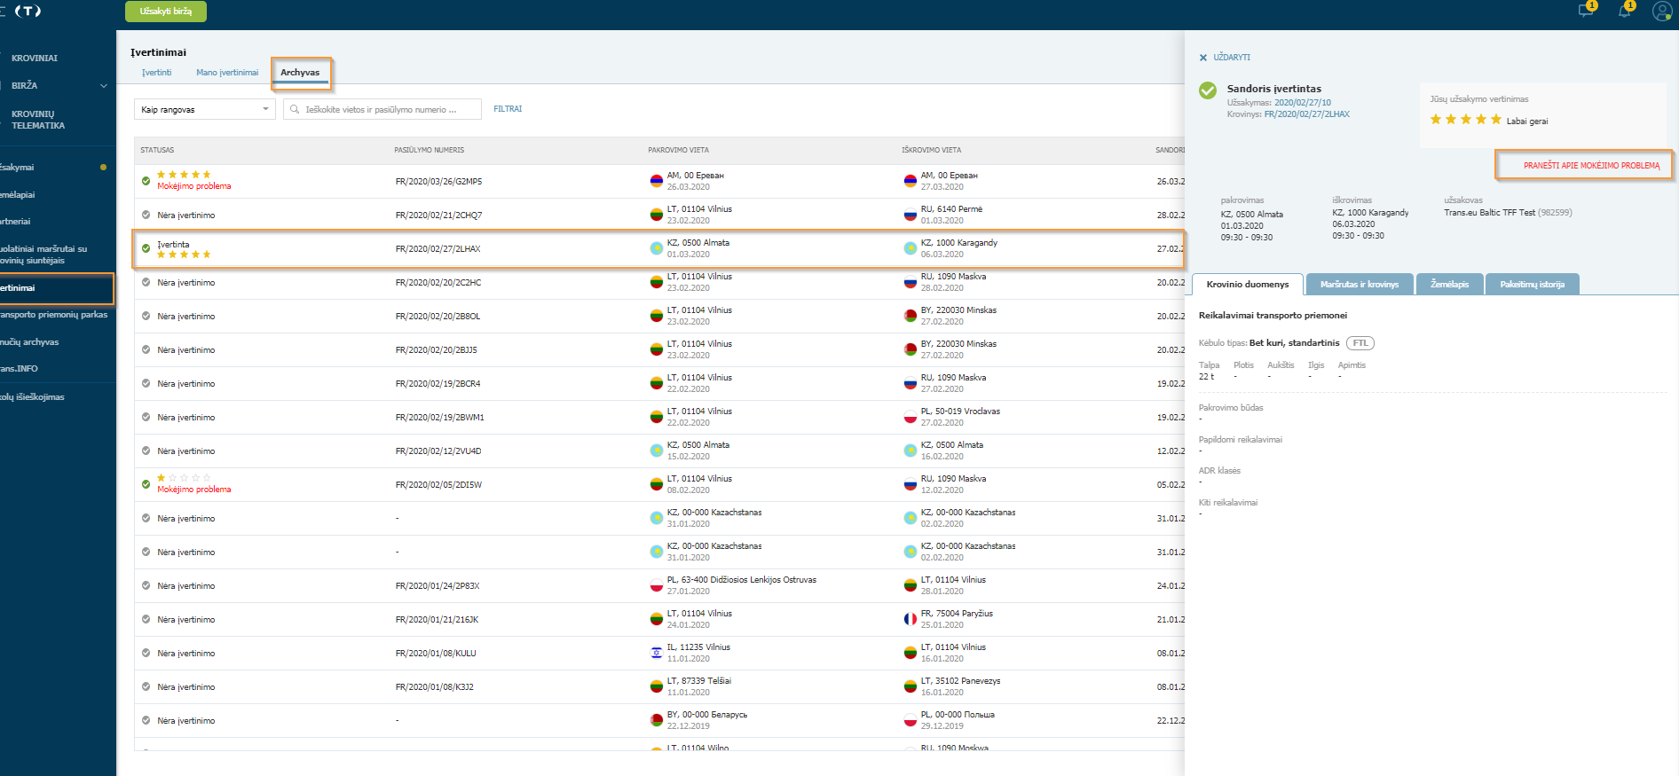Click the yellow dot indicator beside the Užsakymai sidebar item
Screen dimensions: 1679x776
tap(103, 167)
